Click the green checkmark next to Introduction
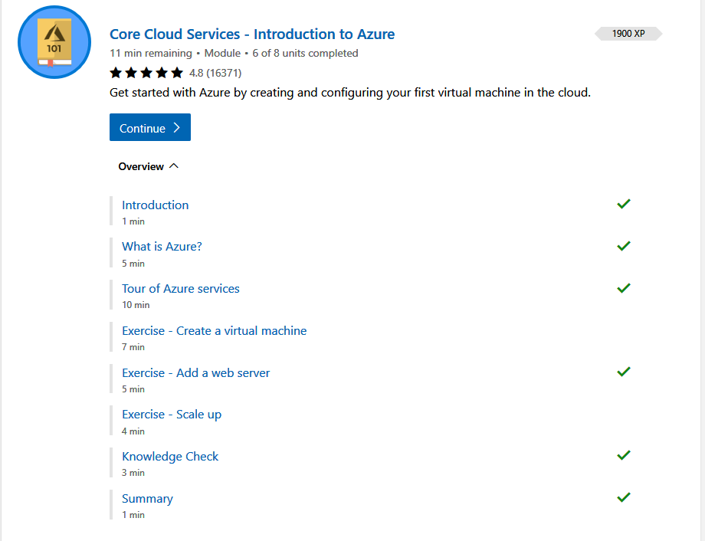Screen dimensions: 705x541 click(623, 203)
